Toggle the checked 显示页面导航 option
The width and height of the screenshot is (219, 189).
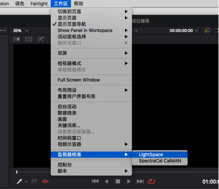point(91,24)
